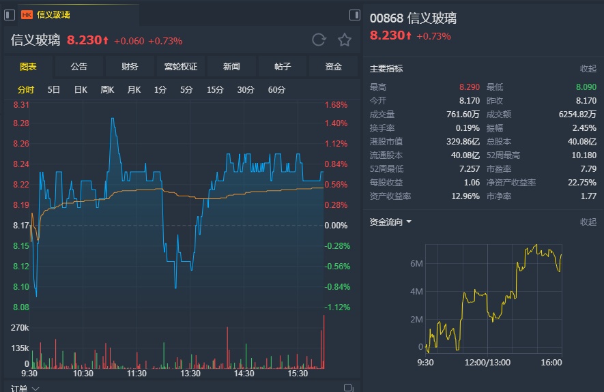The height and width of the screenshot is (392, 604).
Task: Switch chart to 日K period
Action: pyautogui.click(x=81, y=89)
